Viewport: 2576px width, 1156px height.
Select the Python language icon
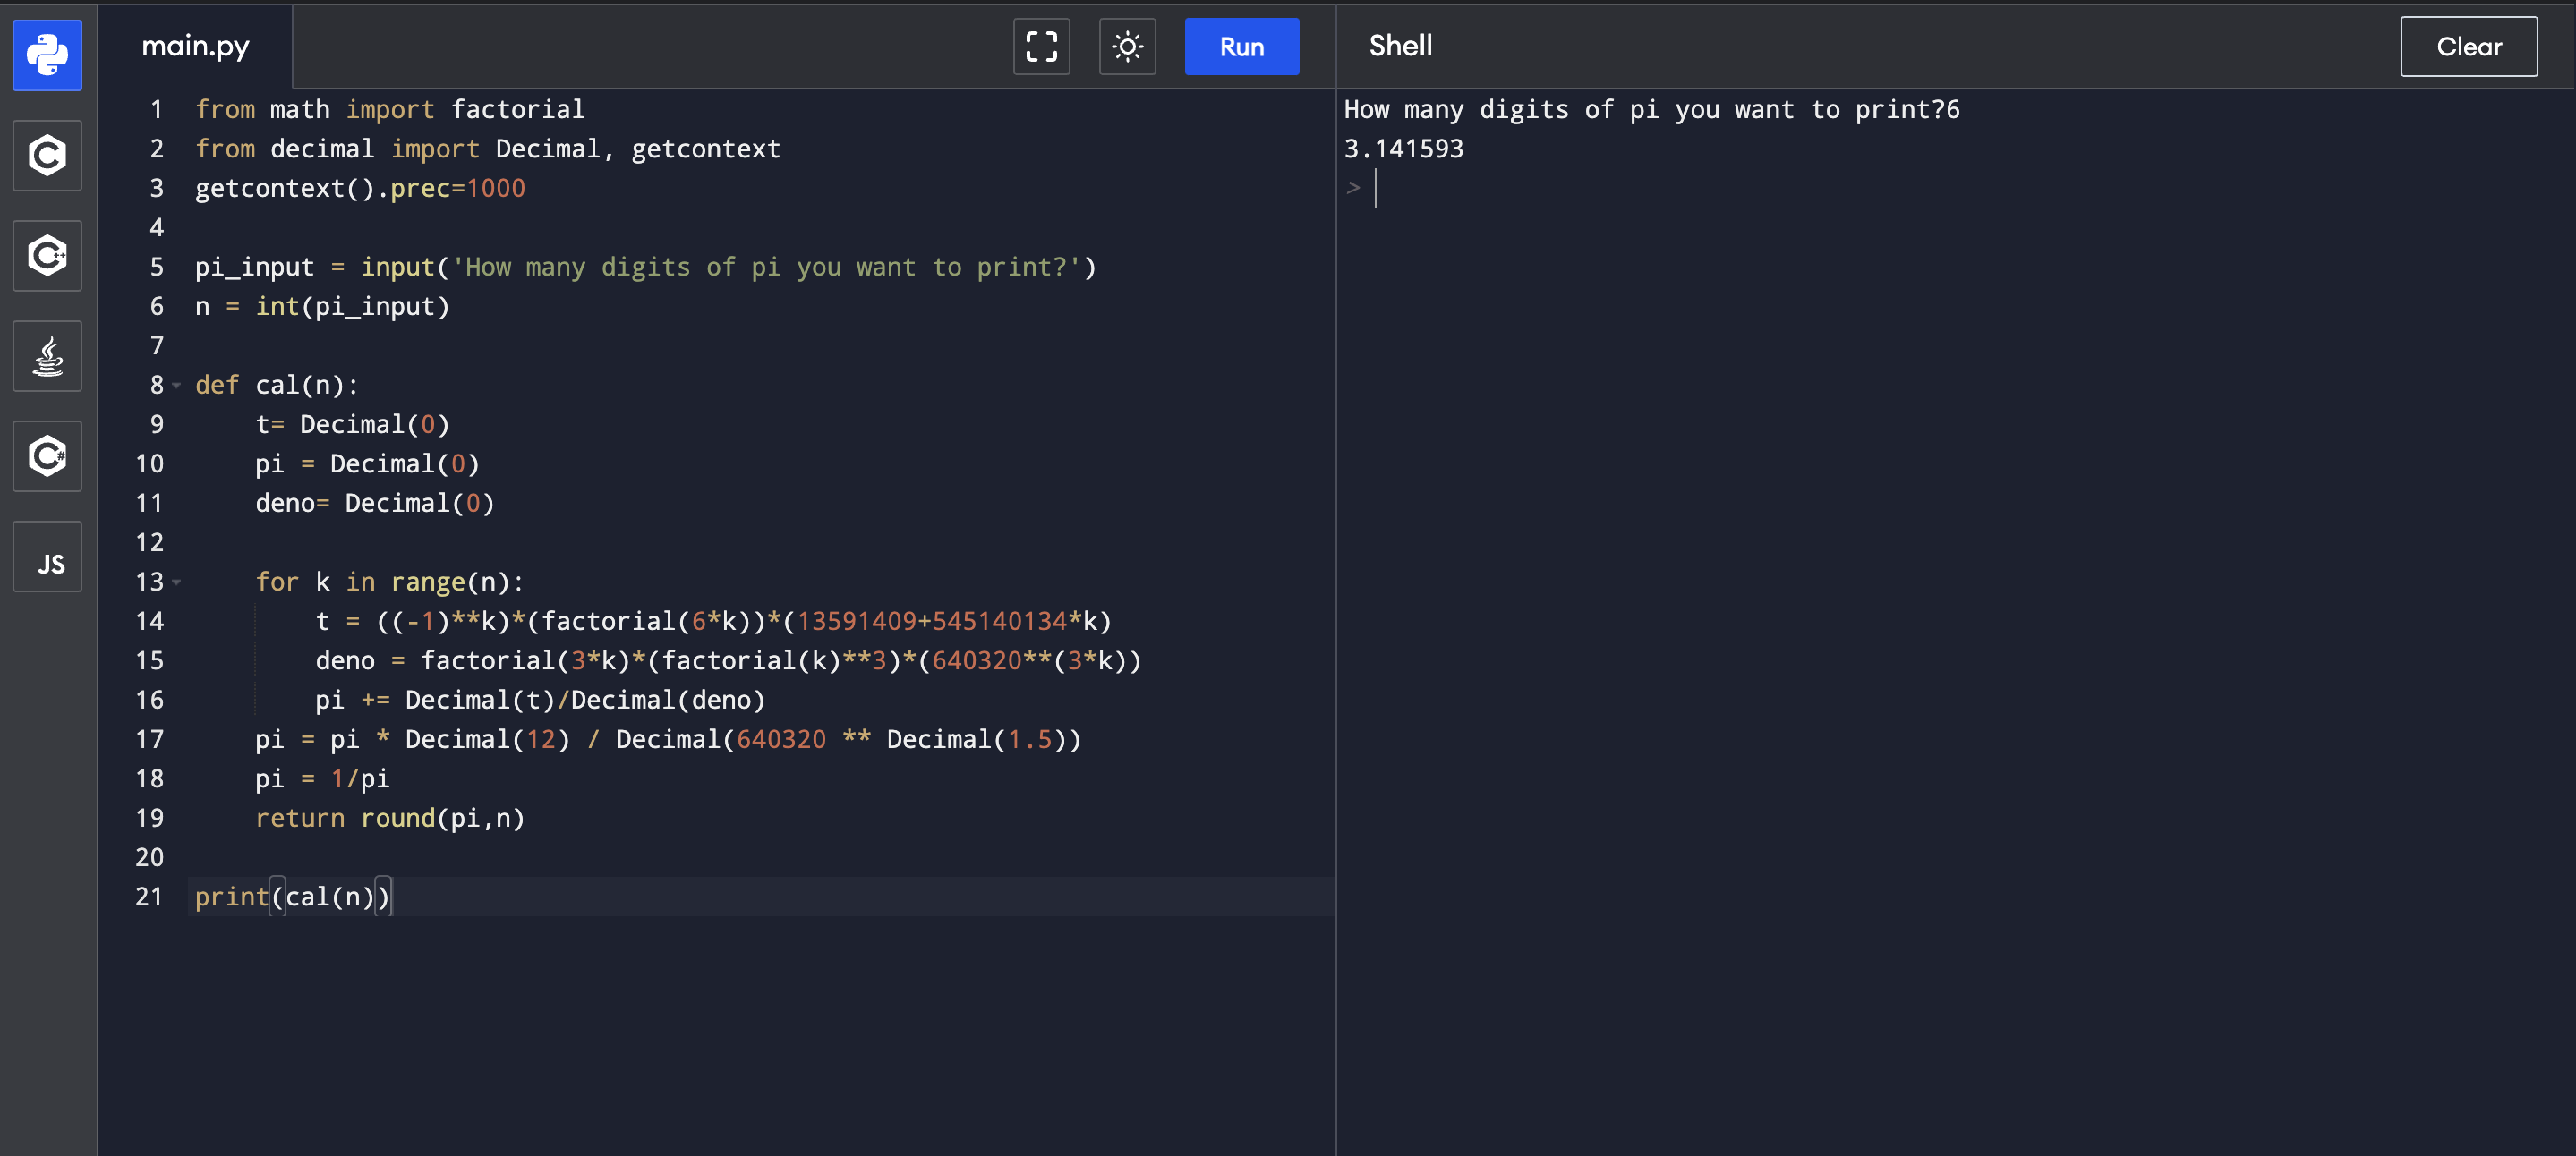pyautogui.click(x=47, y=55)
